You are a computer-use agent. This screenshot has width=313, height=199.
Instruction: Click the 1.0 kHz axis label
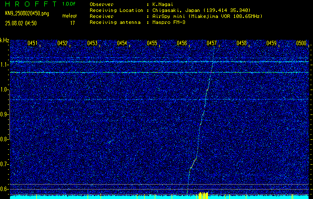click(4, 90)
